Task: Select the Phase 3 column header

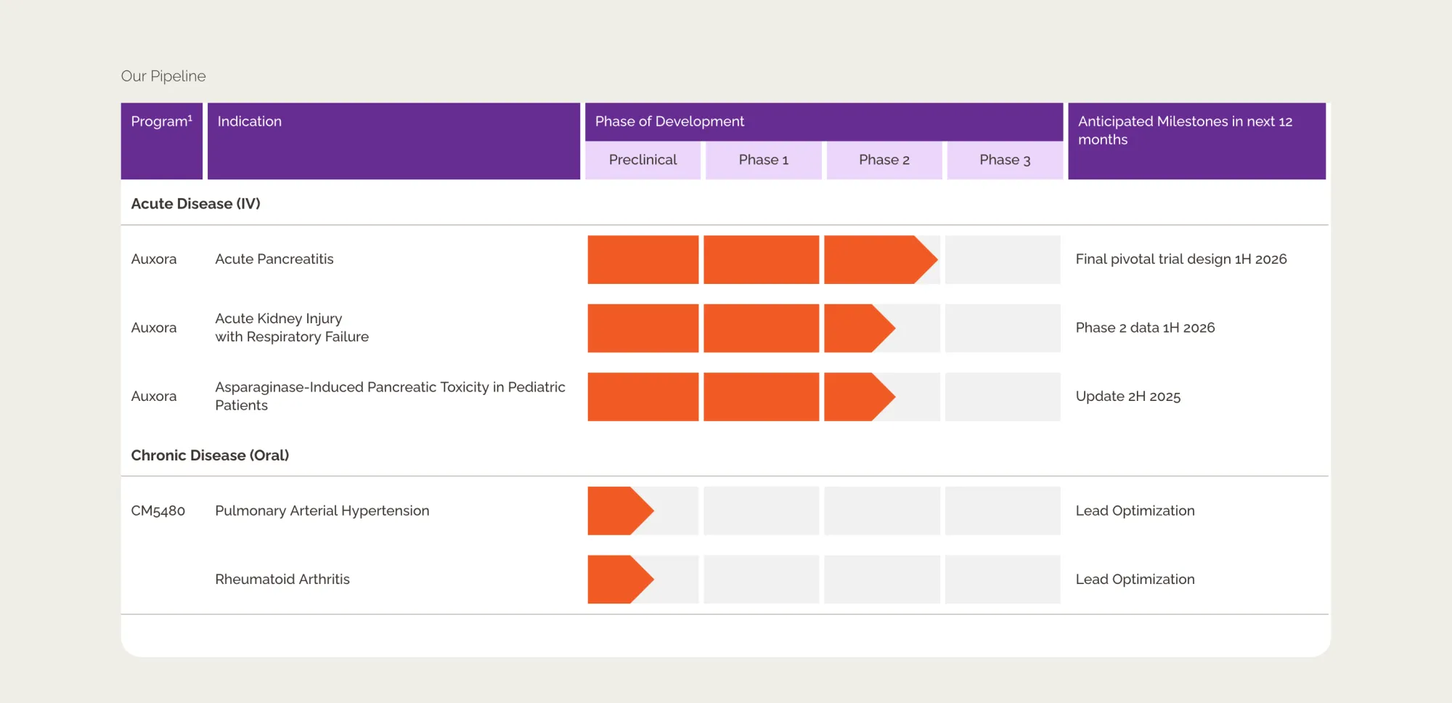Action: (x=1005, y=160)
